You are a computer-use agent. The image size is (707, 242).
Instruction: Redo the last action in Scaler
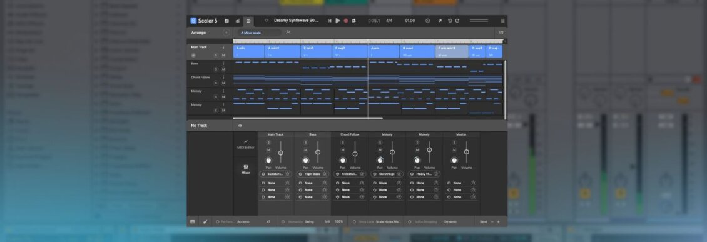(457, 21)
